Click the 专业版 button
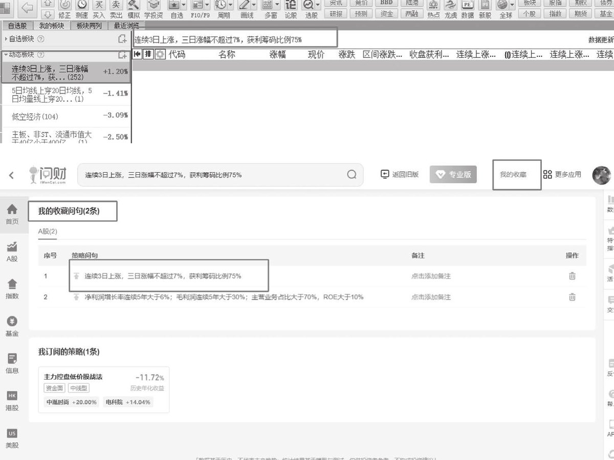This screenshot has width=614, height=460. (x=454, y=174)
